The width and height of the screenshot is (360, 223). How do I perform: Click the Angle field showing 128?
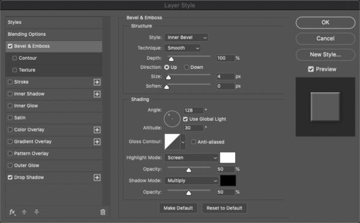tap(193, 111)
